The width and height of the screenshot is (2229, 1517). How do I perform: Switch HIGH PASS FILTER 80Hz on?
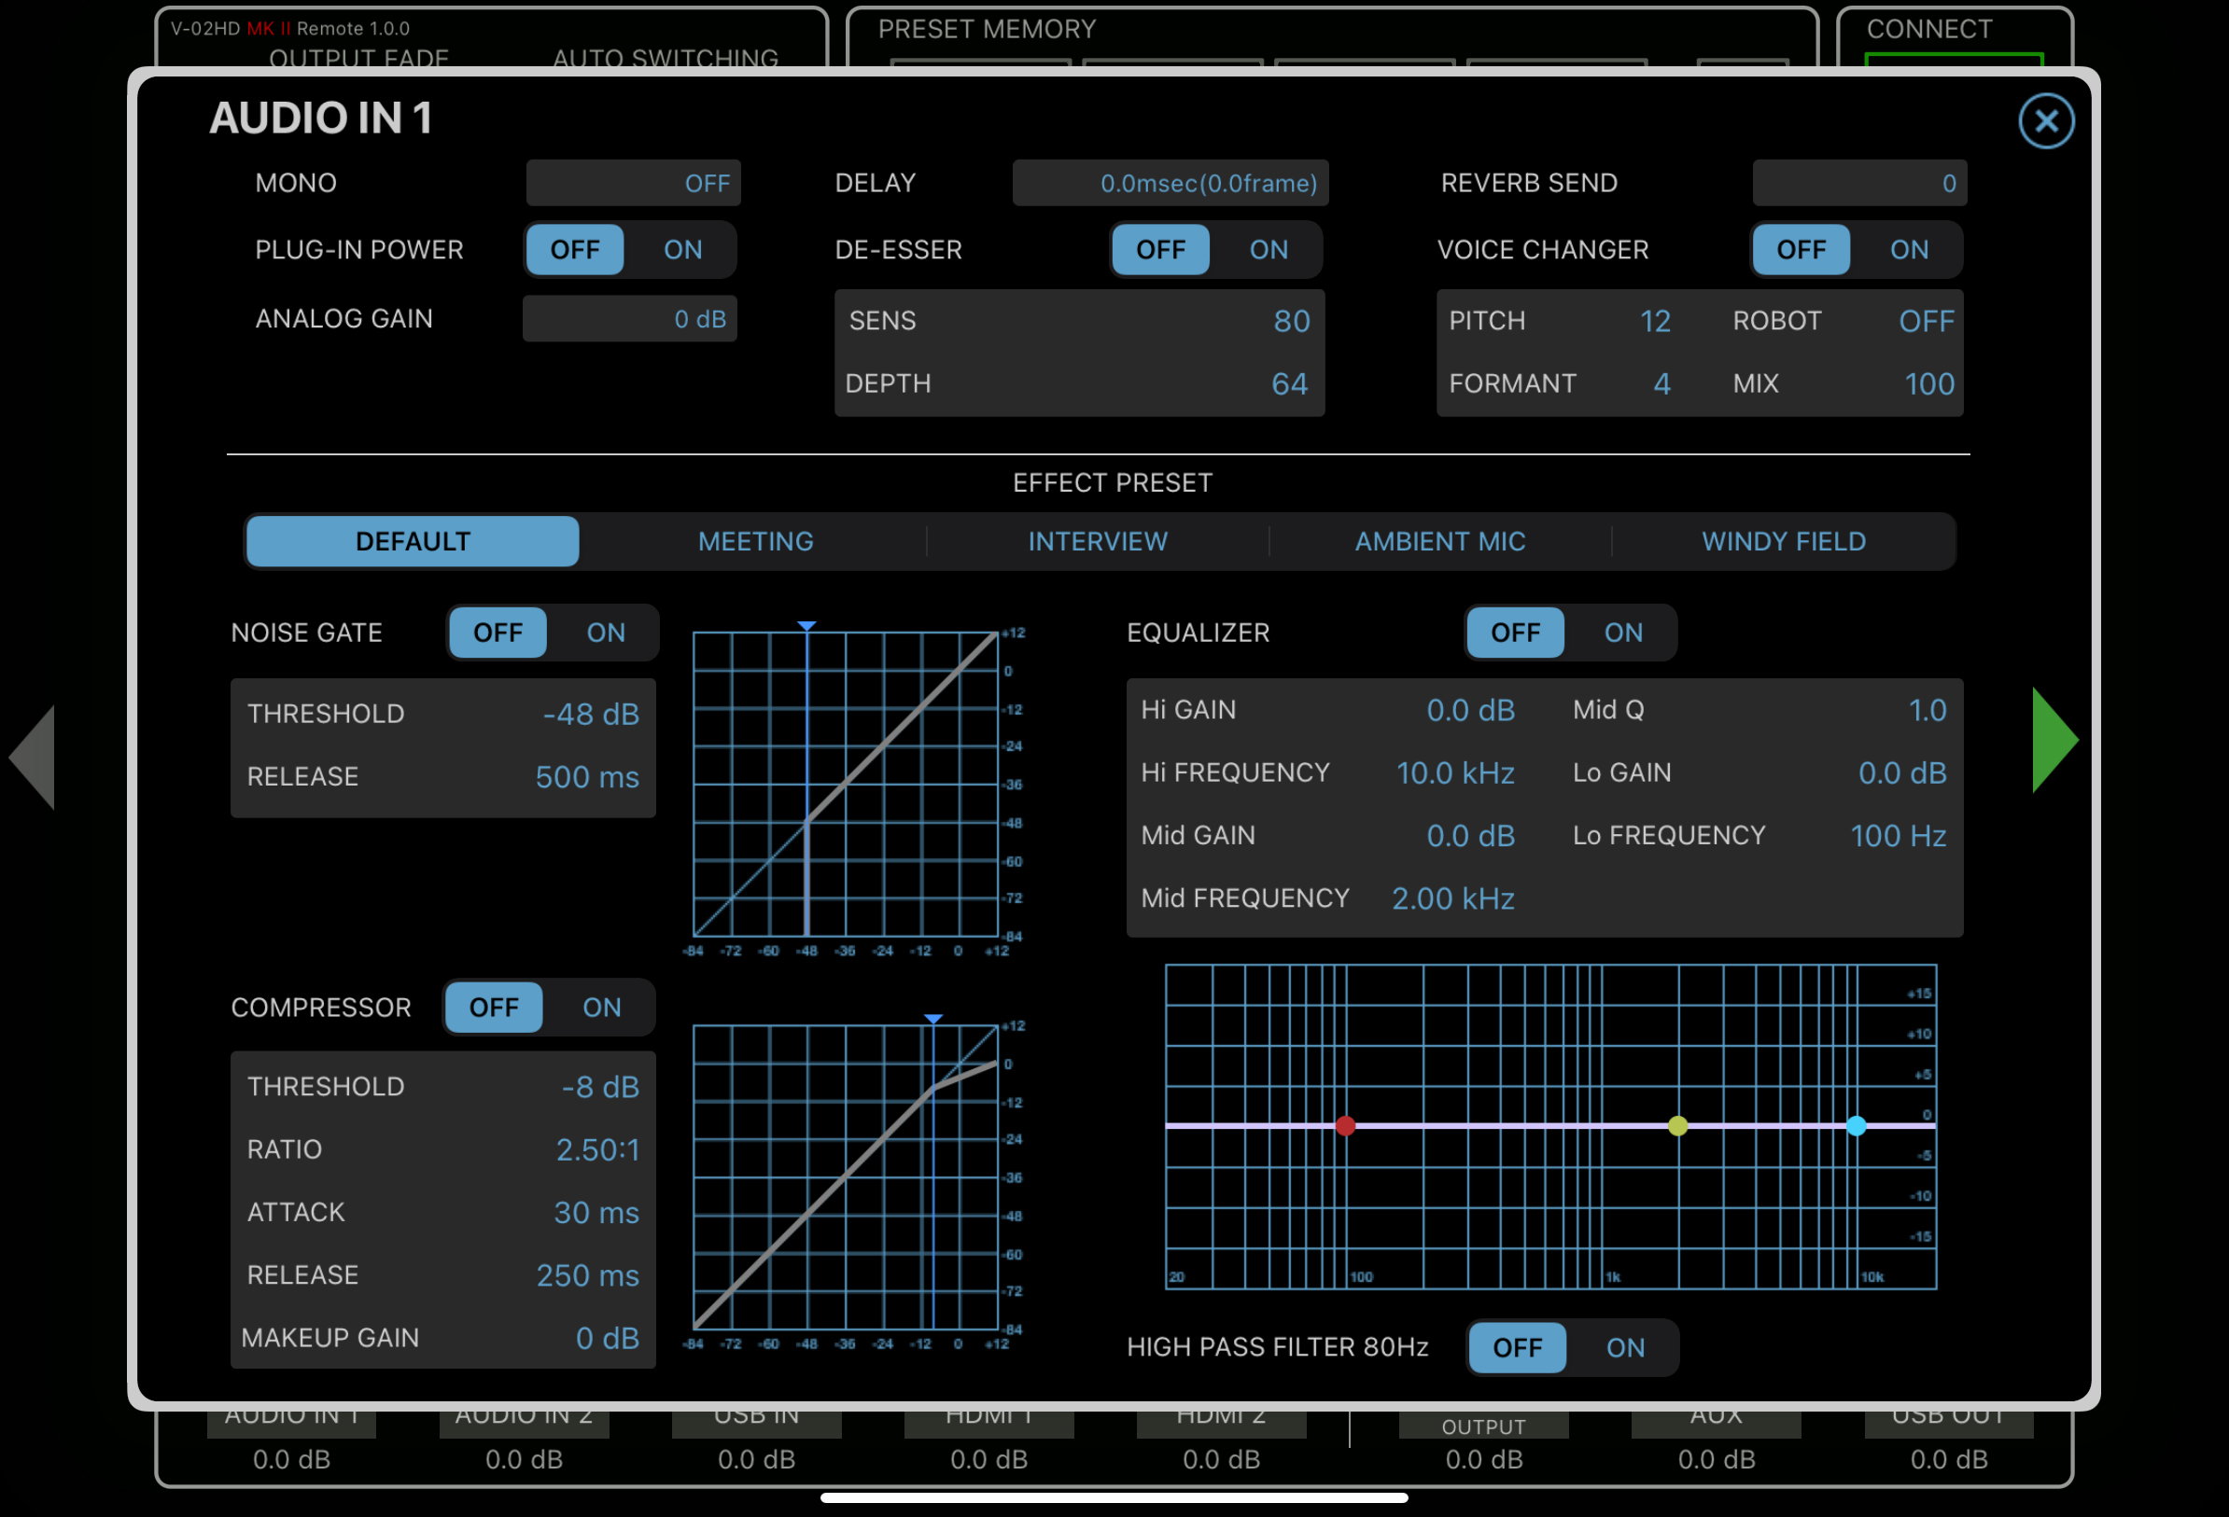[1625, 1347]
